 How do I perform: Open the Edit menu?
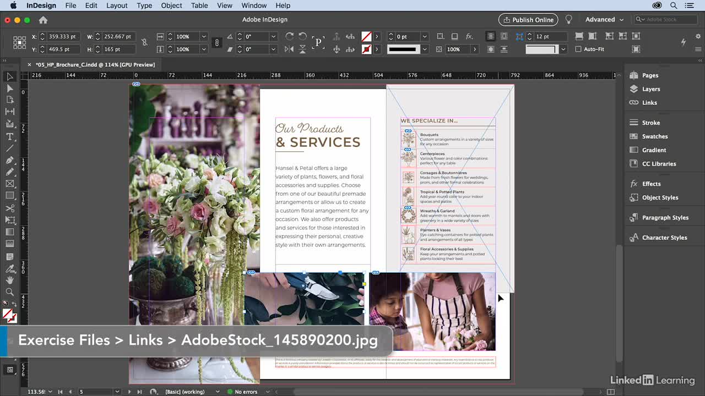coord(91,5)
